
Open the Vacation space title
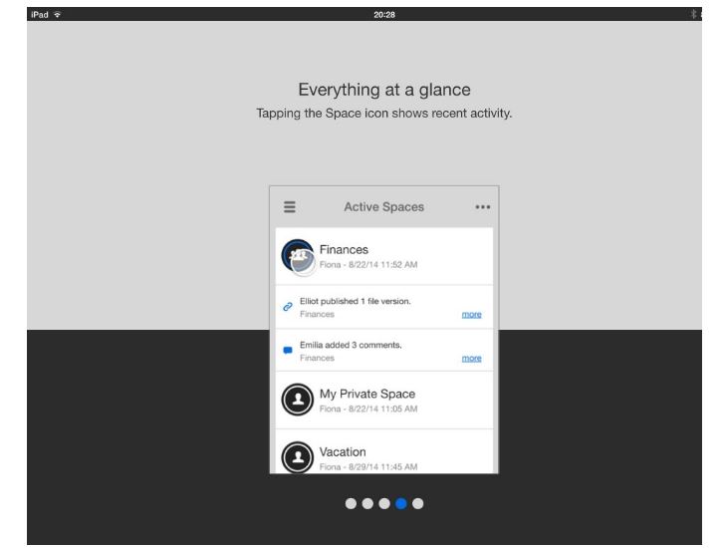click(343, 452)
